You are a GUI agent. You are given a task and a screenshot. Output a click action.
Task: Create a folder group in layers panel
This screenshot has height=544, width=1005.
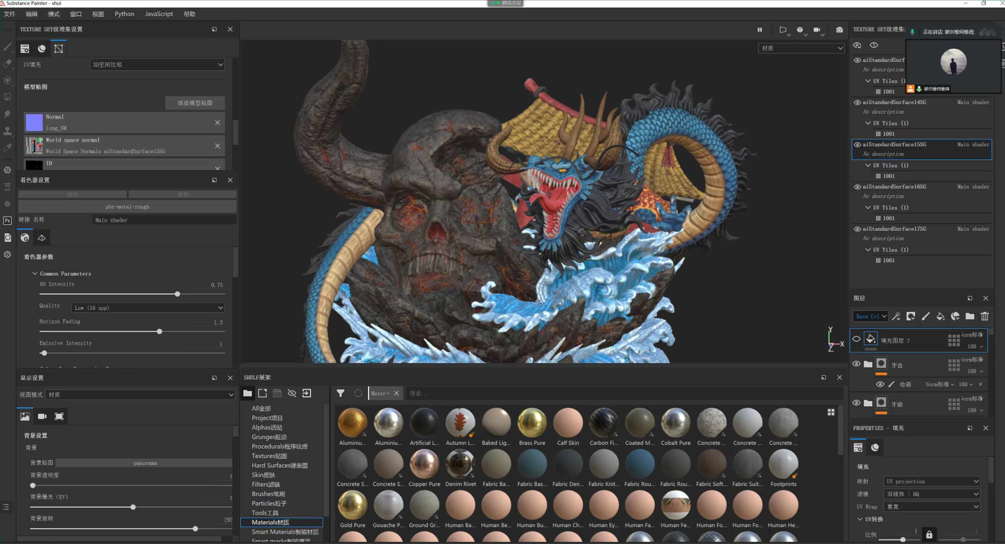[x=970, y=316]
